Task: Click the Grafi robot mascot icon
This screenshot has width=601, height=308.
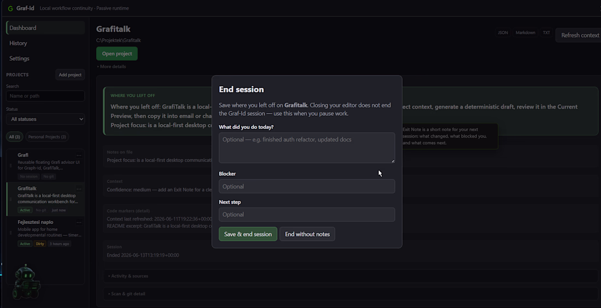Action: (x=26, y=282)
